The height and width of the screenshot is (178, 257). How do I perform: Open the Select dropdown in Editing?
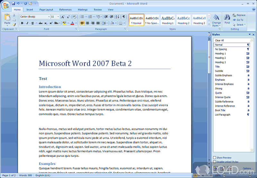point(239,25)
